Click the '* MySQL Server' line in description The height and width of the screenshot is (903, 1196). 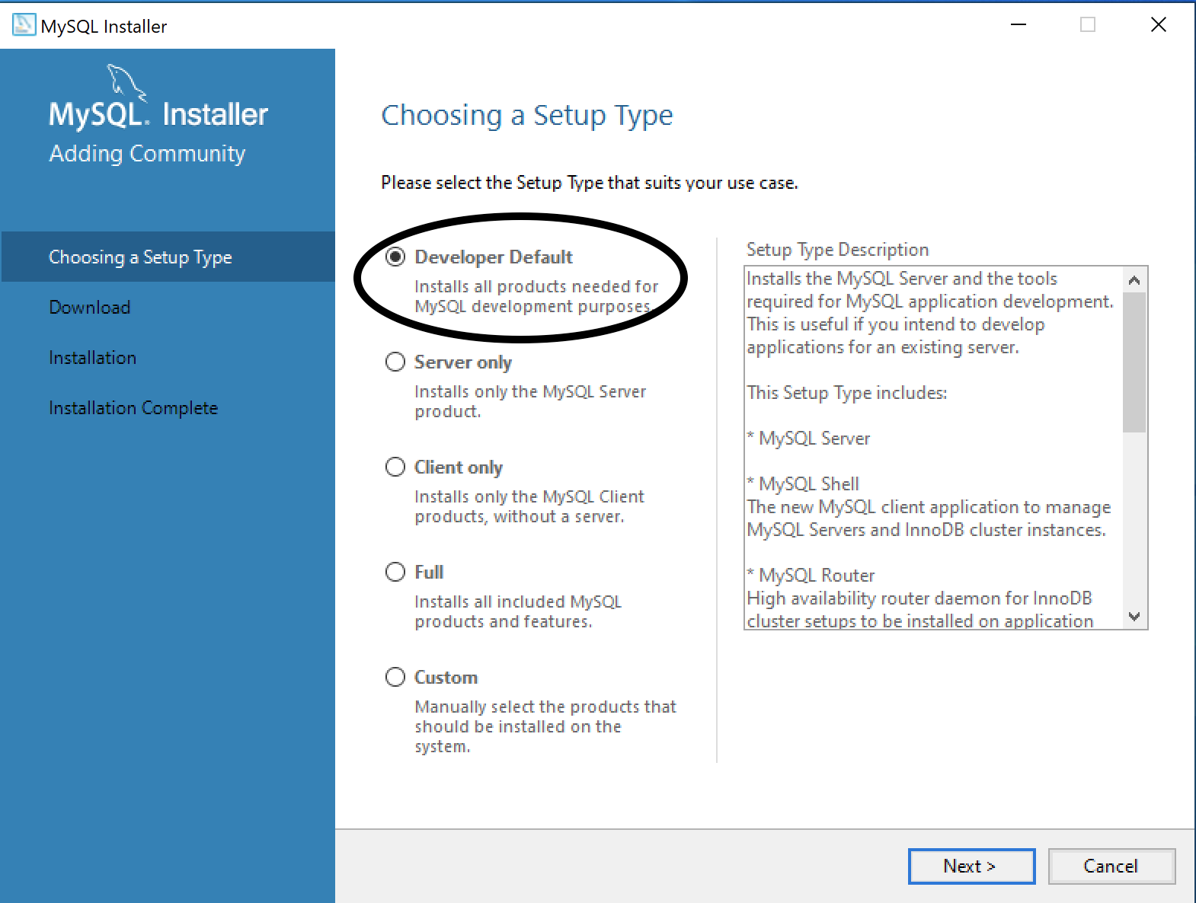point(808,439)
